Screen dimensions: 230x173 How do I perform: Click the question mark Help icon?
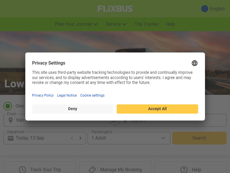(184, 170)
